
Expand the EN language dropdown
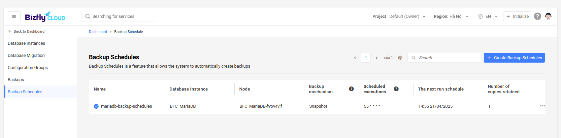491,16
